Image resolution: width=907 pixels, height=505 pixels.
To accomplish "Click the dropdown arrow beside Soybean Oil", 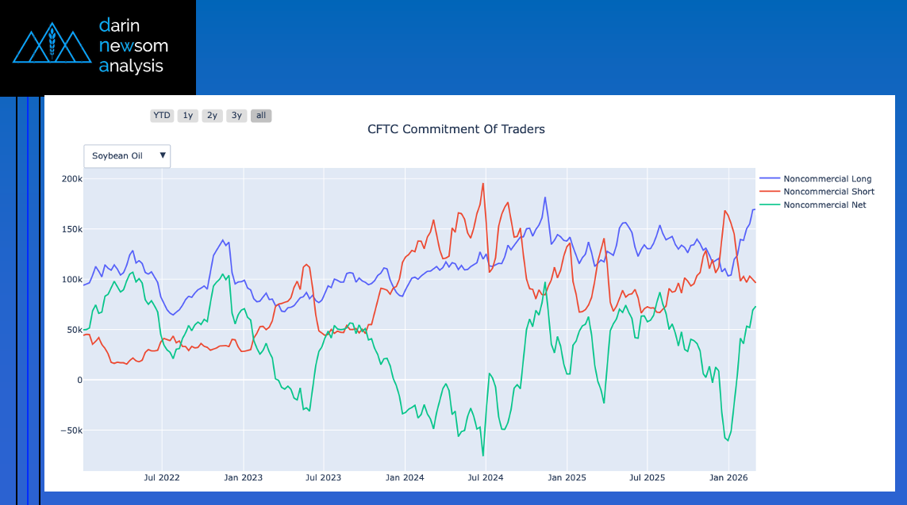I will pos(163,155).
